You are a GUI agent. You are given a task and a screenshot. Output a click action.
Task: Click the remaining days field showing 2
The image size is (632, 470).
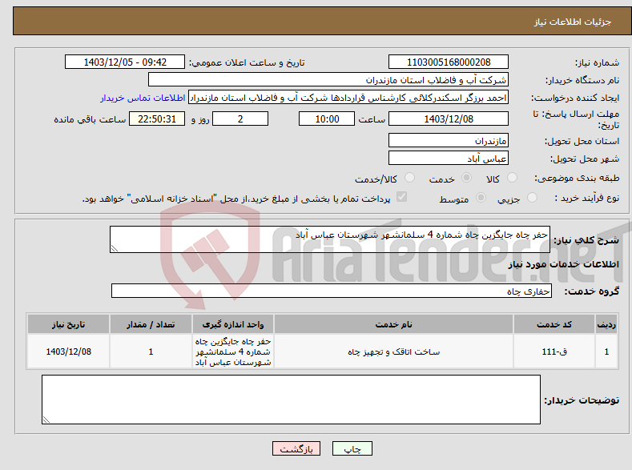[240, 119]
